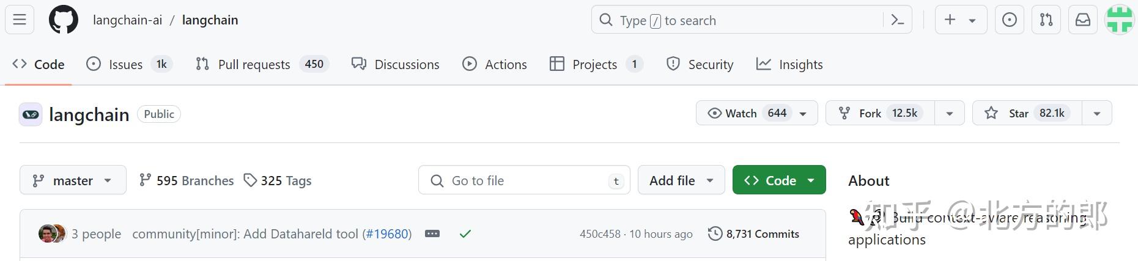Open the command palette icon
This screenshot has width=1138, height=261.
pos(897,20)
